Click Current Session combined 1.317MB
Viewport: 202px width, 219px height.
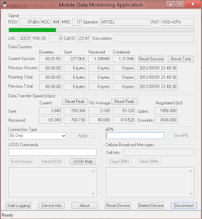point(124,59)
